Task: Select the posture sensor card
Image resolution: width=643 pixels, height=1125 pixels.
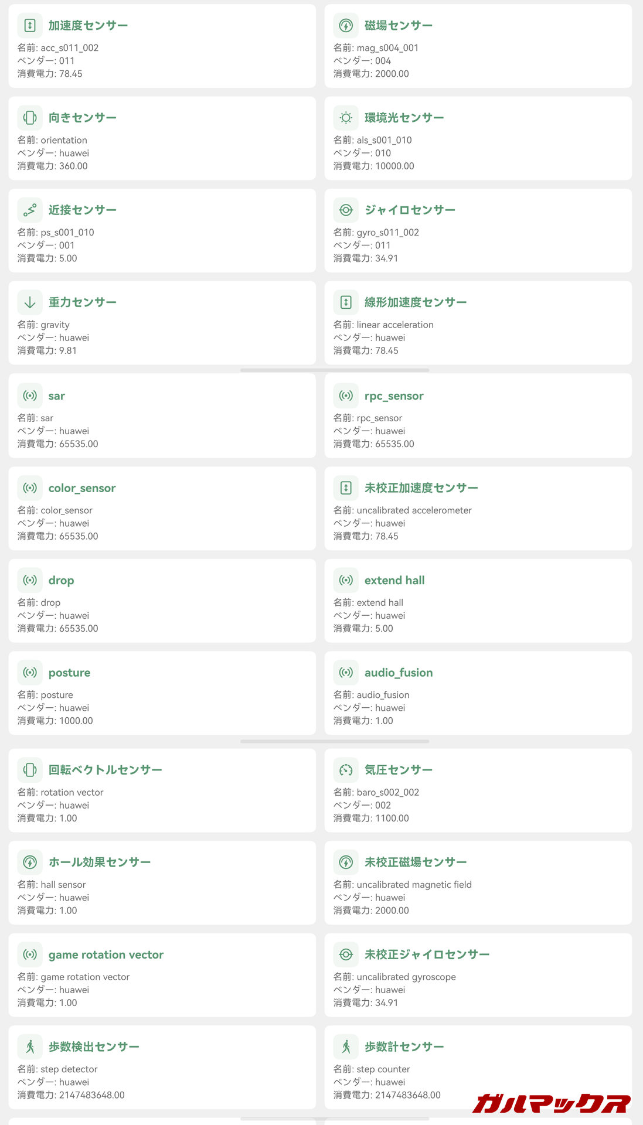Action: [162, 693]
